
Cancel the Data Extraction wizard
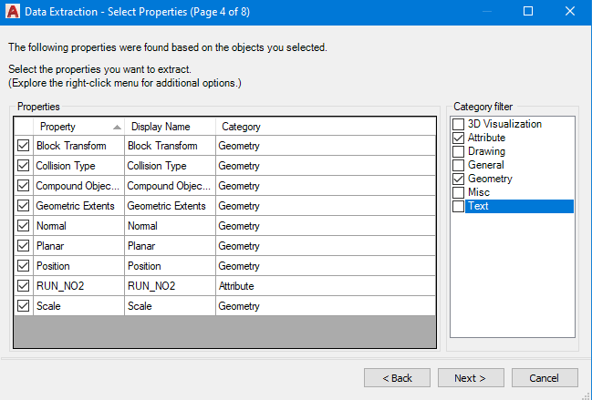point(545,378)
